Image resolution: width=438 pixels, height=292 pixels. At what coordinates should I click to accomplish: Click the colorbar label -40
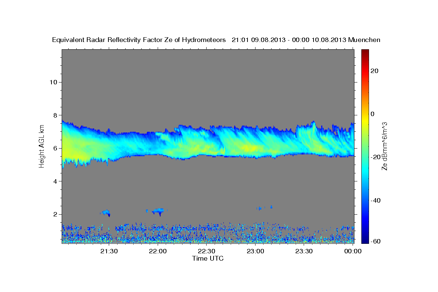(x=376, y=200)
